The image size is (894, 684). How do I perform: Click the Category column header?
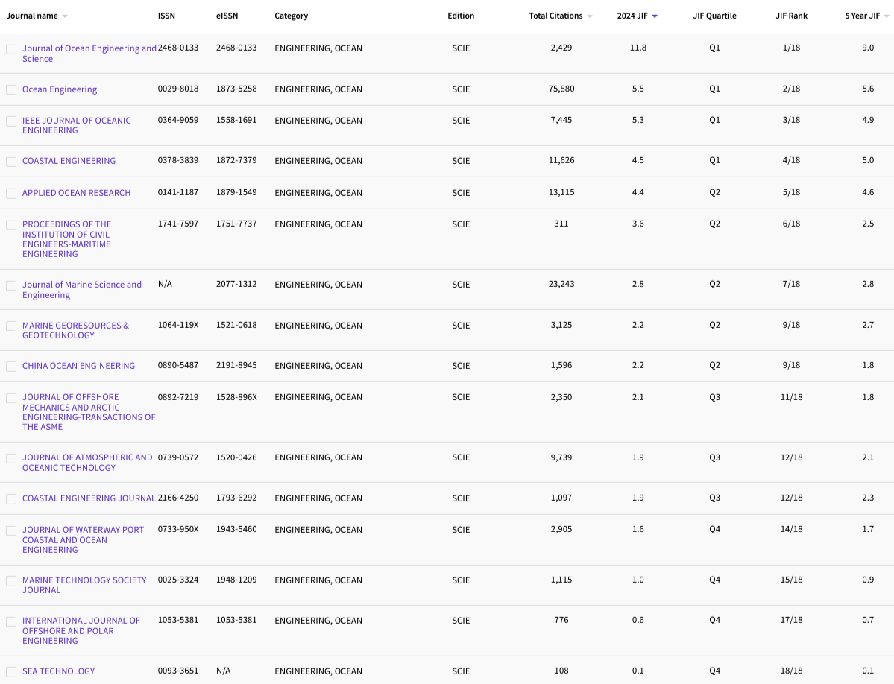(291, 16)
